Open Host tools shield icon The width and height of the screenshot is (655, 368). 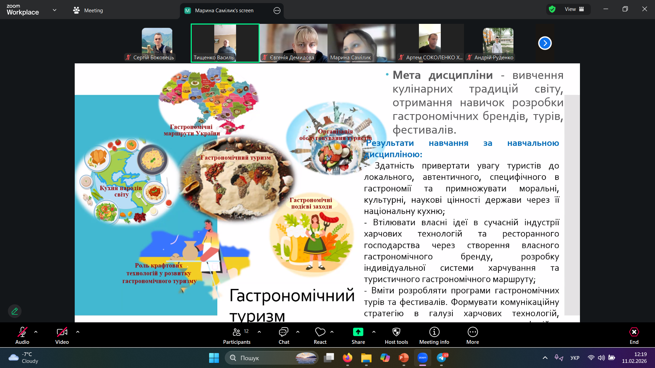[396, 332]
